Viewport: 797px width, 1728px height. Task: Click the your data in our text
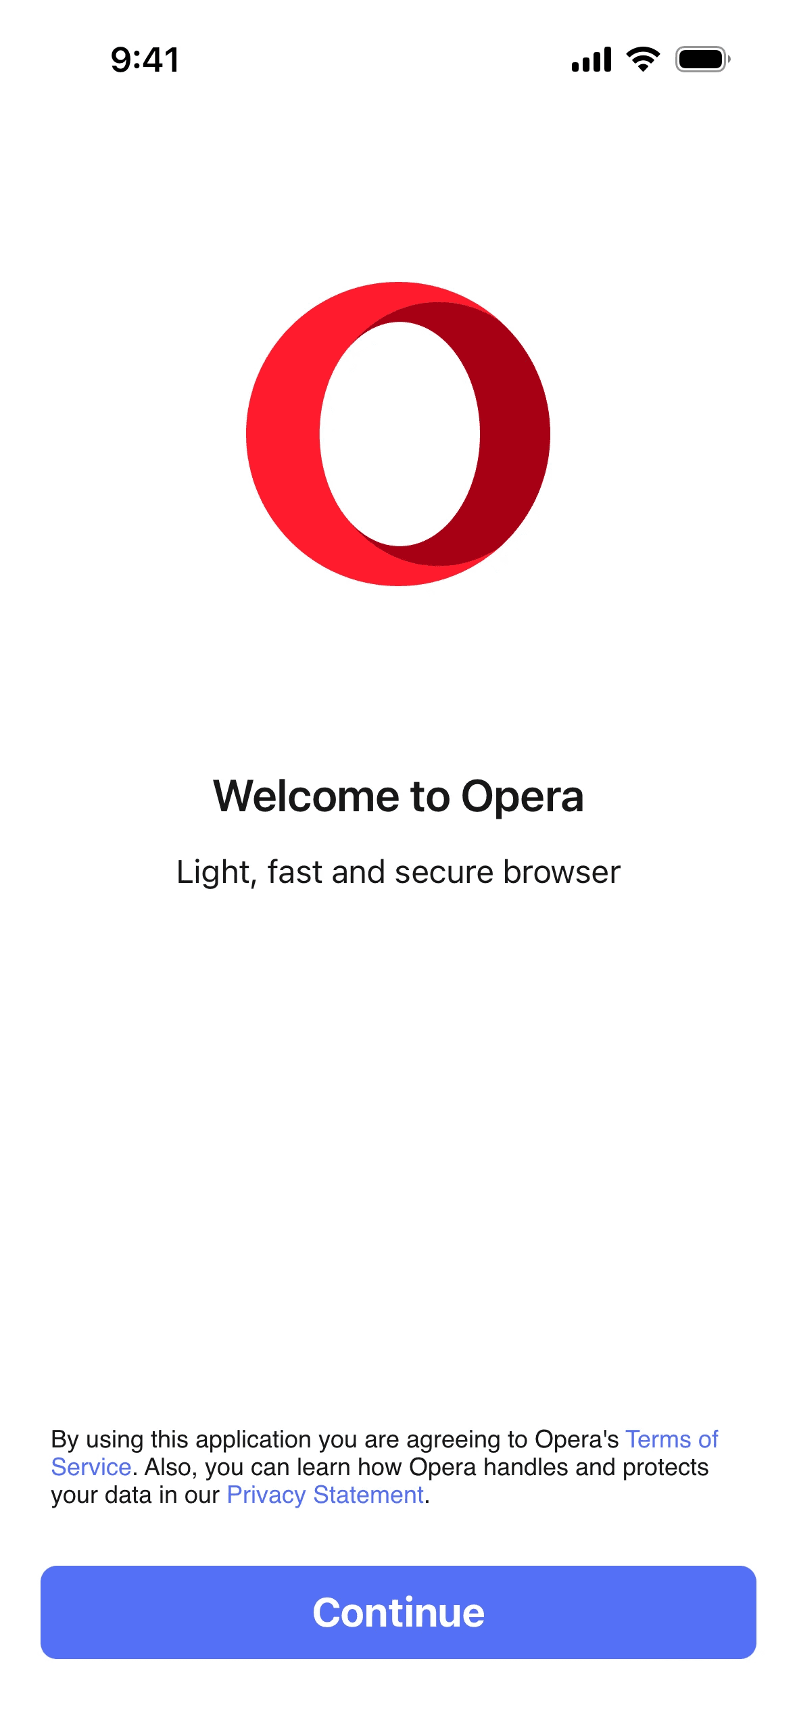coord(135,1495)
